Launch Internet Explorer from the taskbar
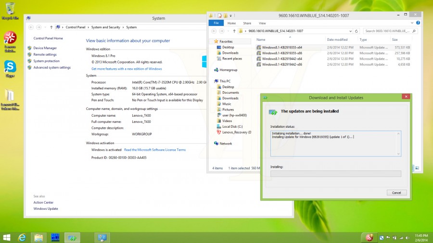Viewport: 433px width, 243px height. (x=22, y=238)
